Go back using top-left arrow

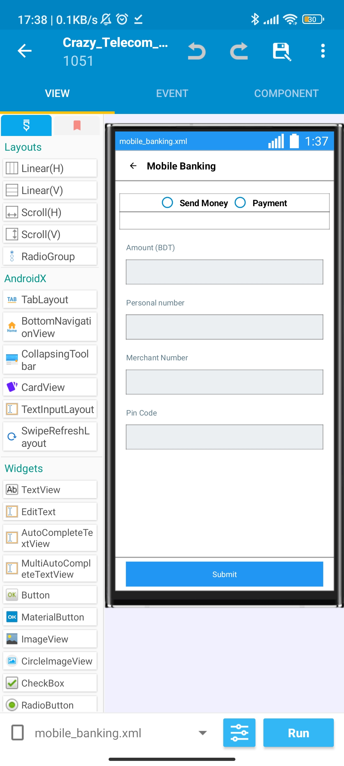tap(25, 51)
